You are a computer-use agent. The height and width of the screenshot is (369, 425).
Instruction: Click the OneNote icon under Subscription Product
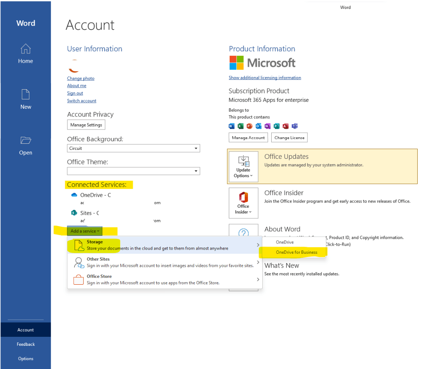point(268,126)
